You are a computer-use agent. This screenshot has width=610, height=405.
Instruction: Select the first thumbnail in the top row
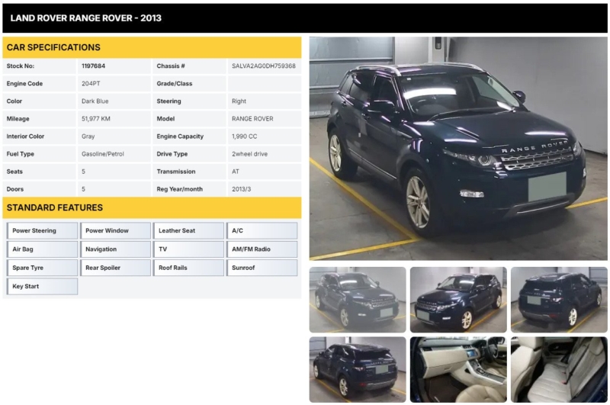(357, 299)
